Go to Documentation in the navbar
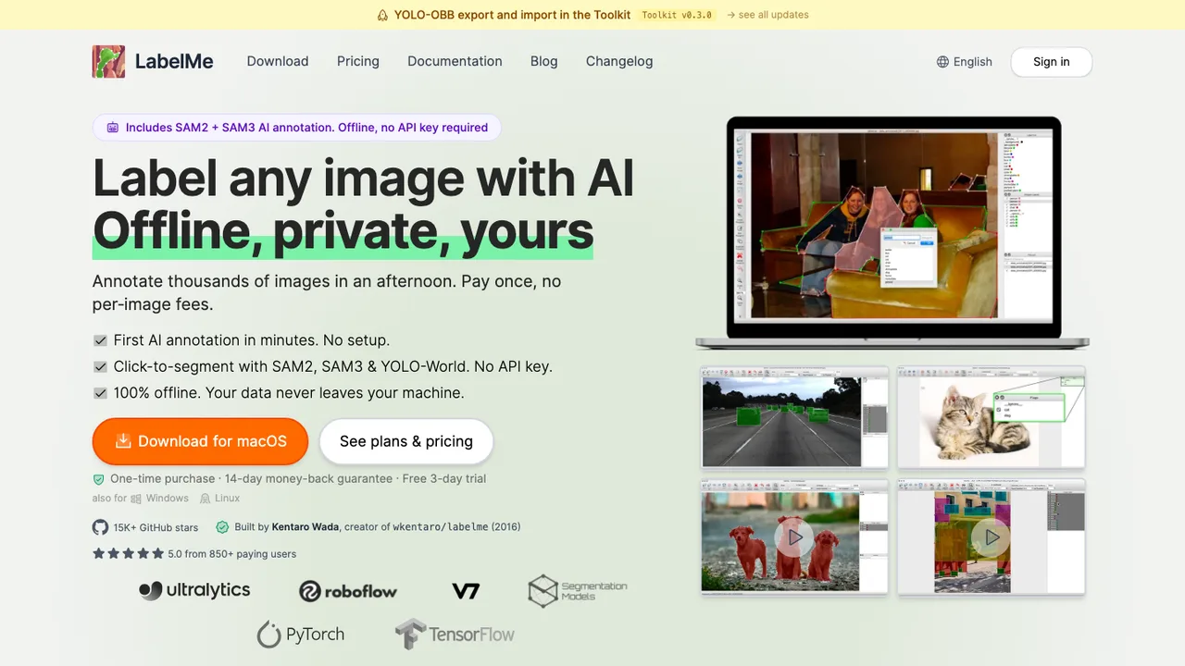The width and height of the screenshot is (1185, 666). 455,62
